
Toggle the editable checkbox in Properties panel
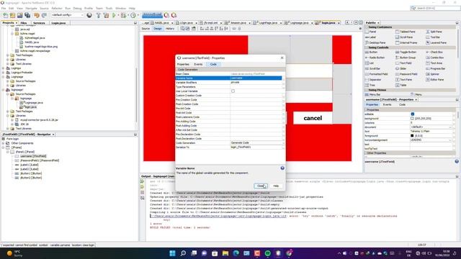[413, 114]
